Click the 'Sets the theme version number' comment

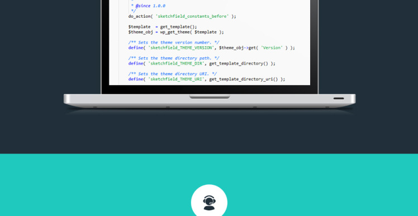click(x=174, y=42)
